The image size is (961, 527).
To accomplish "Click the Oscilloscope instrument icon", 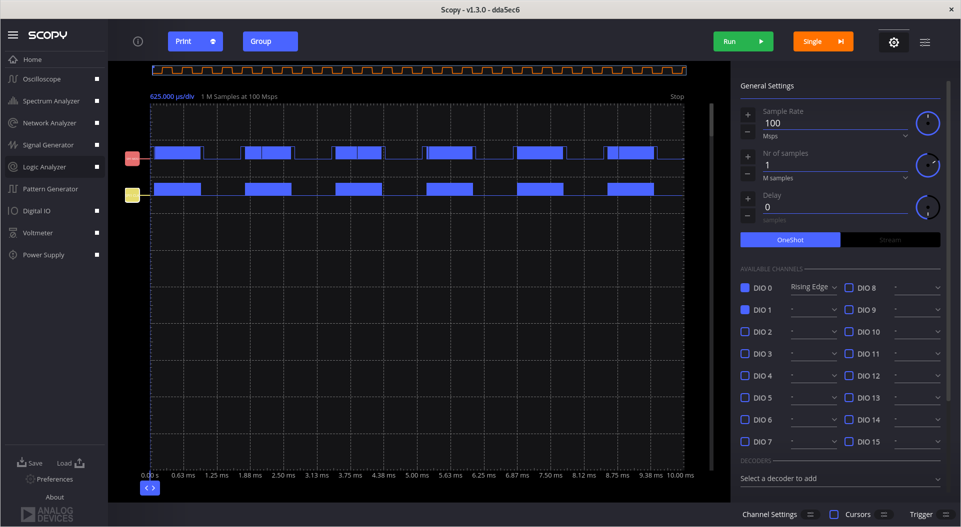I will click(x=13, y=79).
